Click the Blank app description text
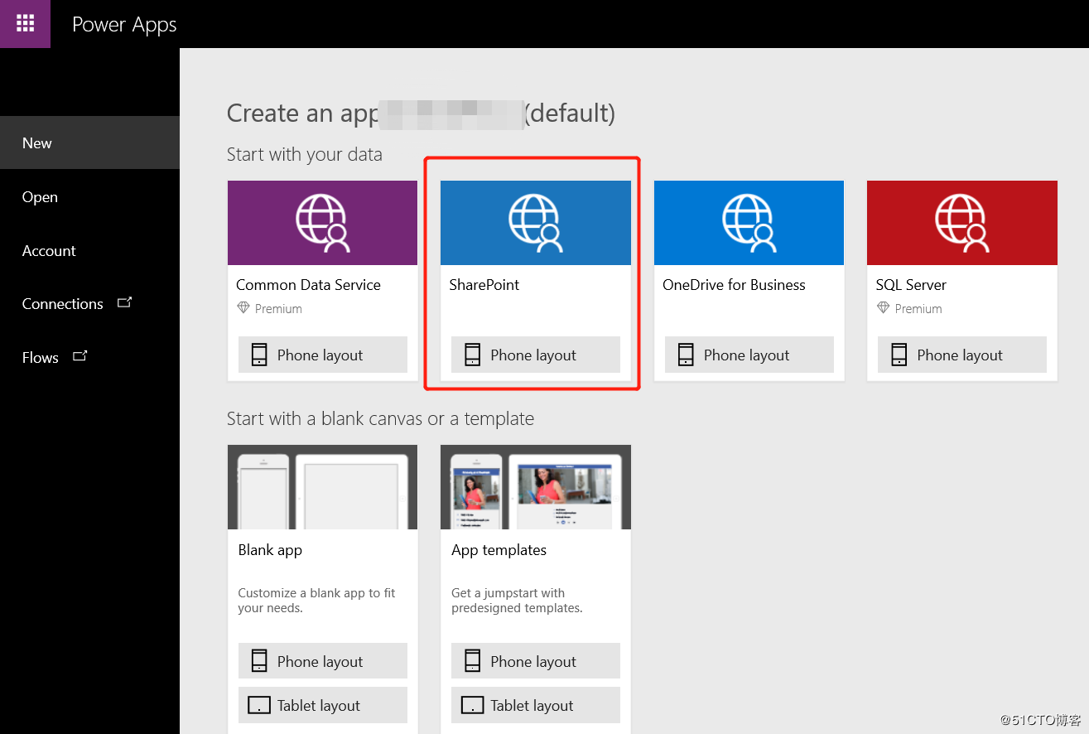1089x734 pixels. coord(317,601)
